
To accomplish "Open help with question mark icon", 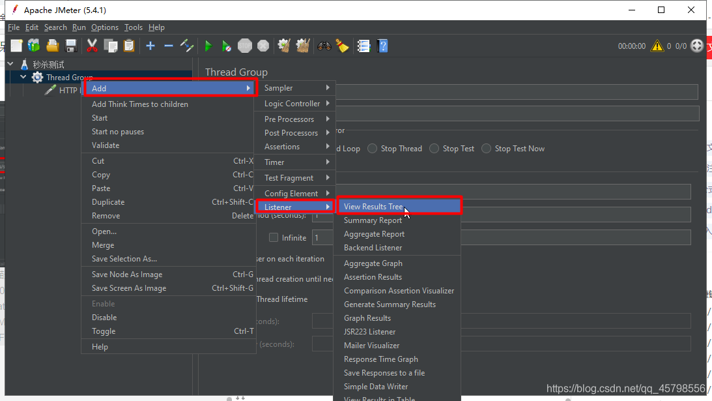I will [x=382, y=46].
